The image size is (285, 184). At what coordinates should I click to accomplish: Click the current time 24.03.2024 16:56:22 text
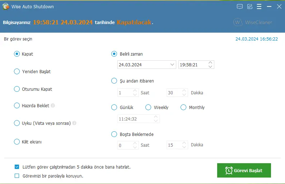coord(257,39)
